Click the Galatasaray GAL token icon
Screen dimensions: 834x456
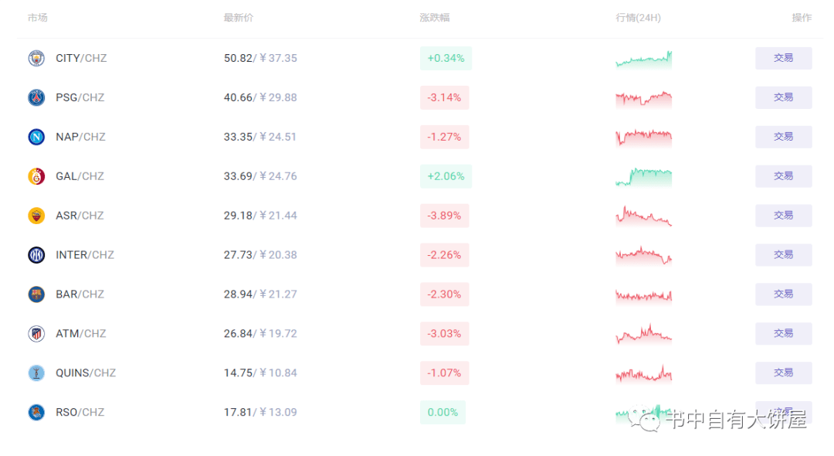[36, 176]
